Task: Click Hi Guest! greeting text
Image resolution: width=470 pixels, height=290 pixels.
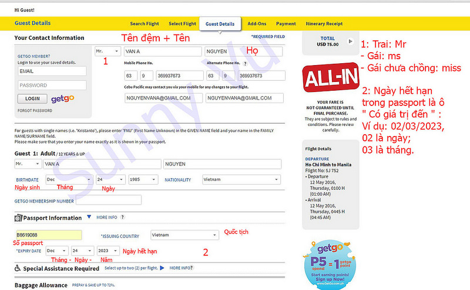Action: 24,10
